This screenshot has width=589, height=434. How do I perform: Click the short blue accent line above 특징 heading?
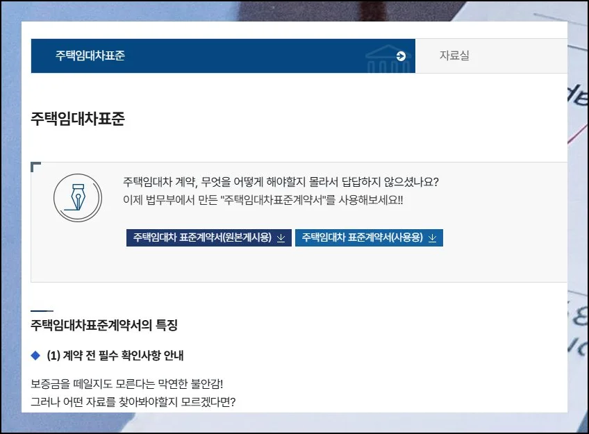click(x=42, y=310)
